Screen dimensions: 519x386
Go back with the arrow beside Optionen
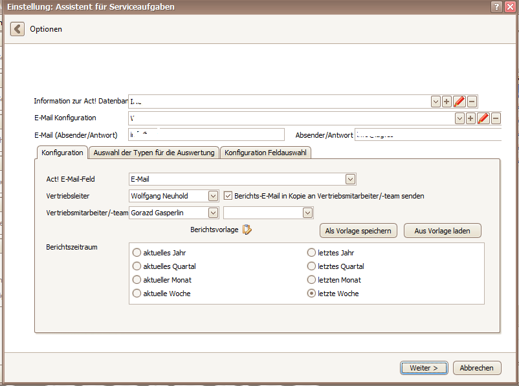[x=17, y=29]
